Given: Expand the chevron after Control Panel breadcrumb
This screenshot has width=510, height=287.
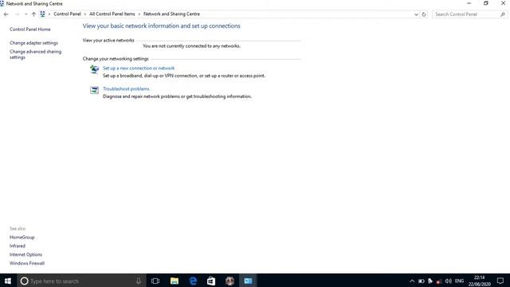Looking at the screenshot, I should coord(85,14).
